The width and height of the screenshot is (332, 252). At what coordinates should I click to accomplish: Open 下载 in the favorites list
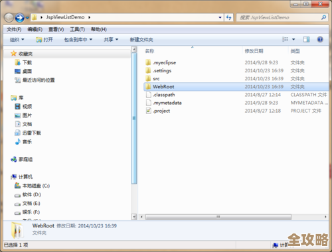pyautogui.click(x=27, y=62)
